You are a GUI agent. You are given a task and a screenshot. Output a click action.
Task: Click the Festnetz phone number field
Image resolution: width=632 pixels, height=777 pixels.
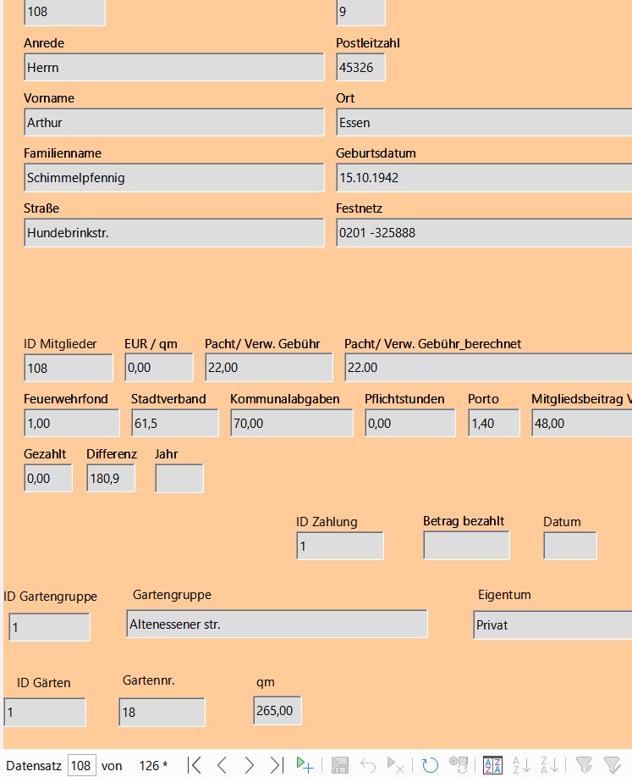pyautogui.click(x=483, y=233)
